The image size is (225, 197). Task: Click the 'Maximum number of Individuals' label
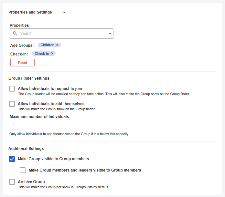[x=39, y=117]
